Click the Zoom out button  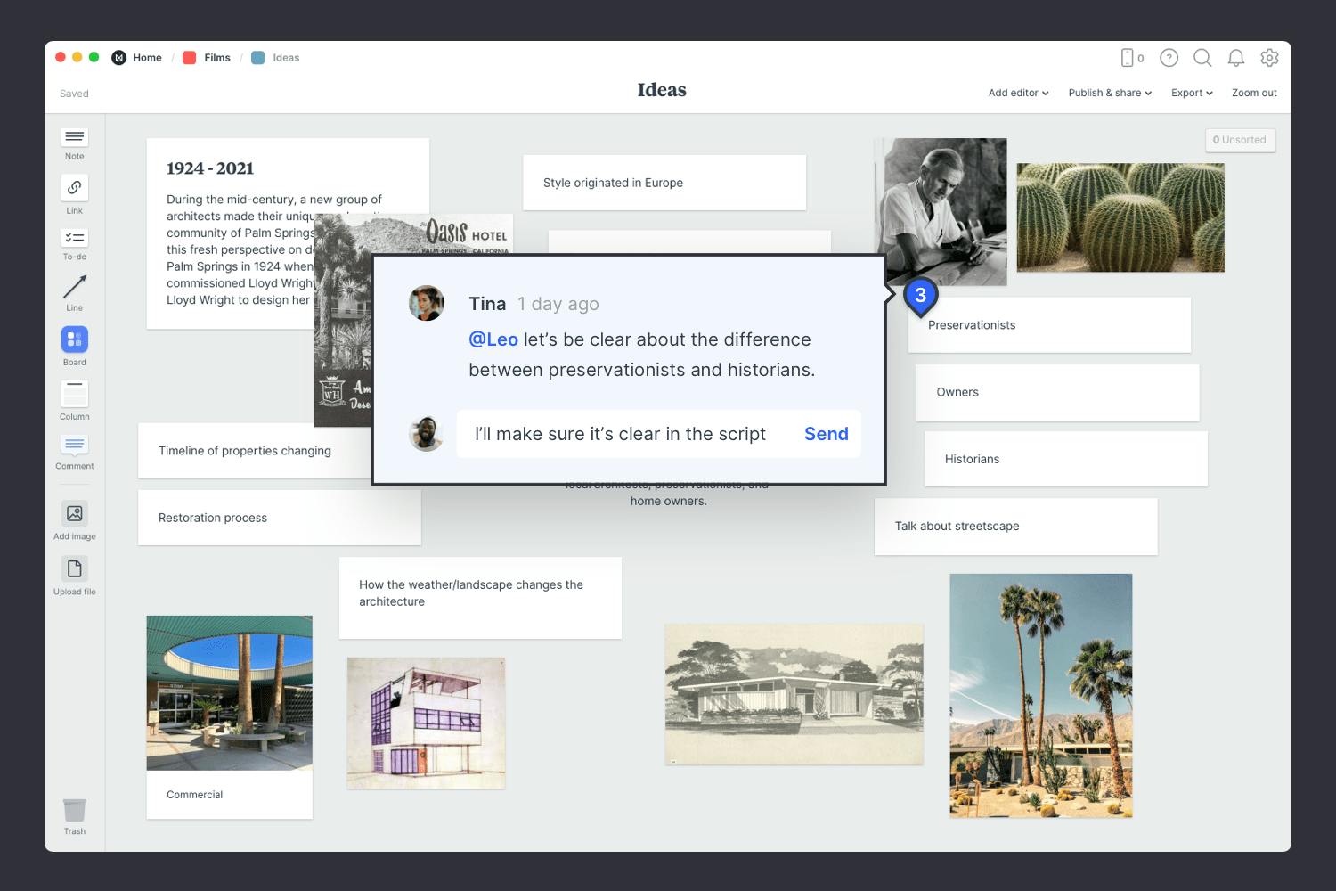coord(1254,93)
